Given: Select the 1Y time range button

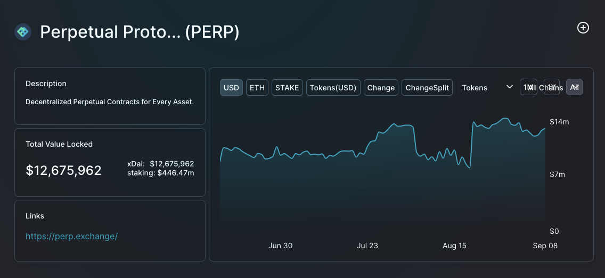Looking at the screenshot, I should coord(551,87).
